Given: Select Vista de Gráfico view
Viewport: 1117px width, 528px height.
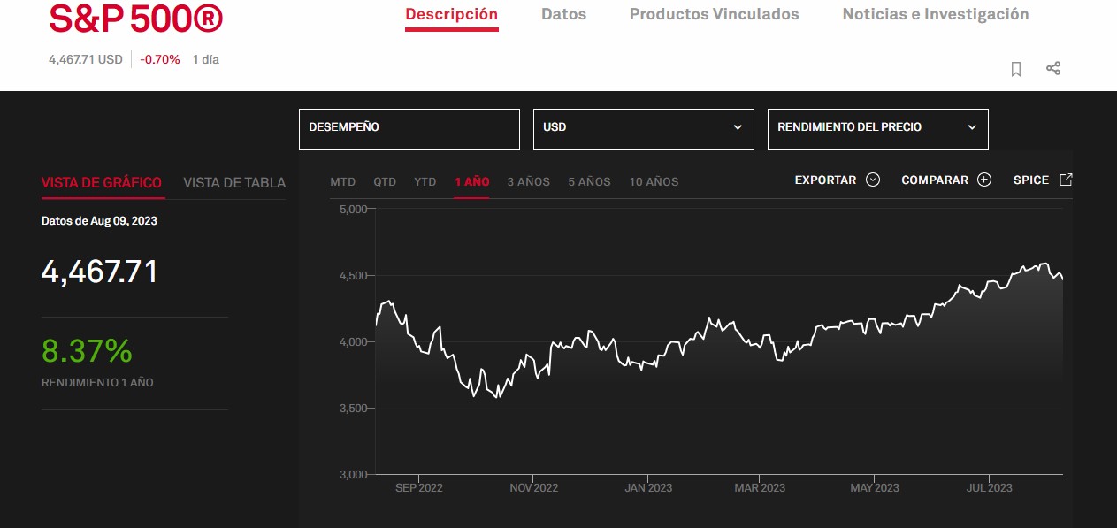Looking at the screenshot, I should pyautogui.click(x=102, y=183).
